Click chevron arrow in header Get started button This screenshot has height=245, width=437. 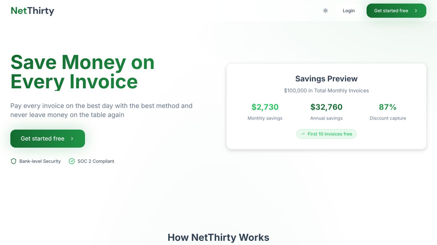[x=416, y=11]
